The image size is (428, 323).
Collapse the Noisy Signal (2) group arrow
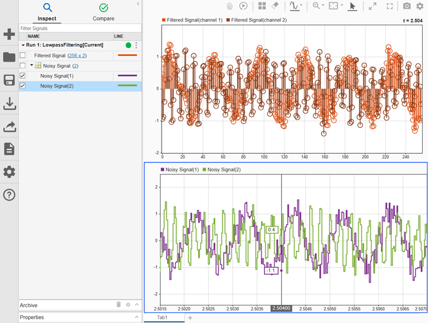(32, 65)
